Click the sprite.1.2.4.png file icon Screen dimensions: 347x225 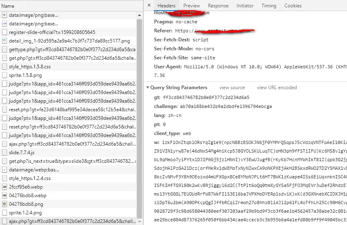pyautogui.click(x=5, y=213)
